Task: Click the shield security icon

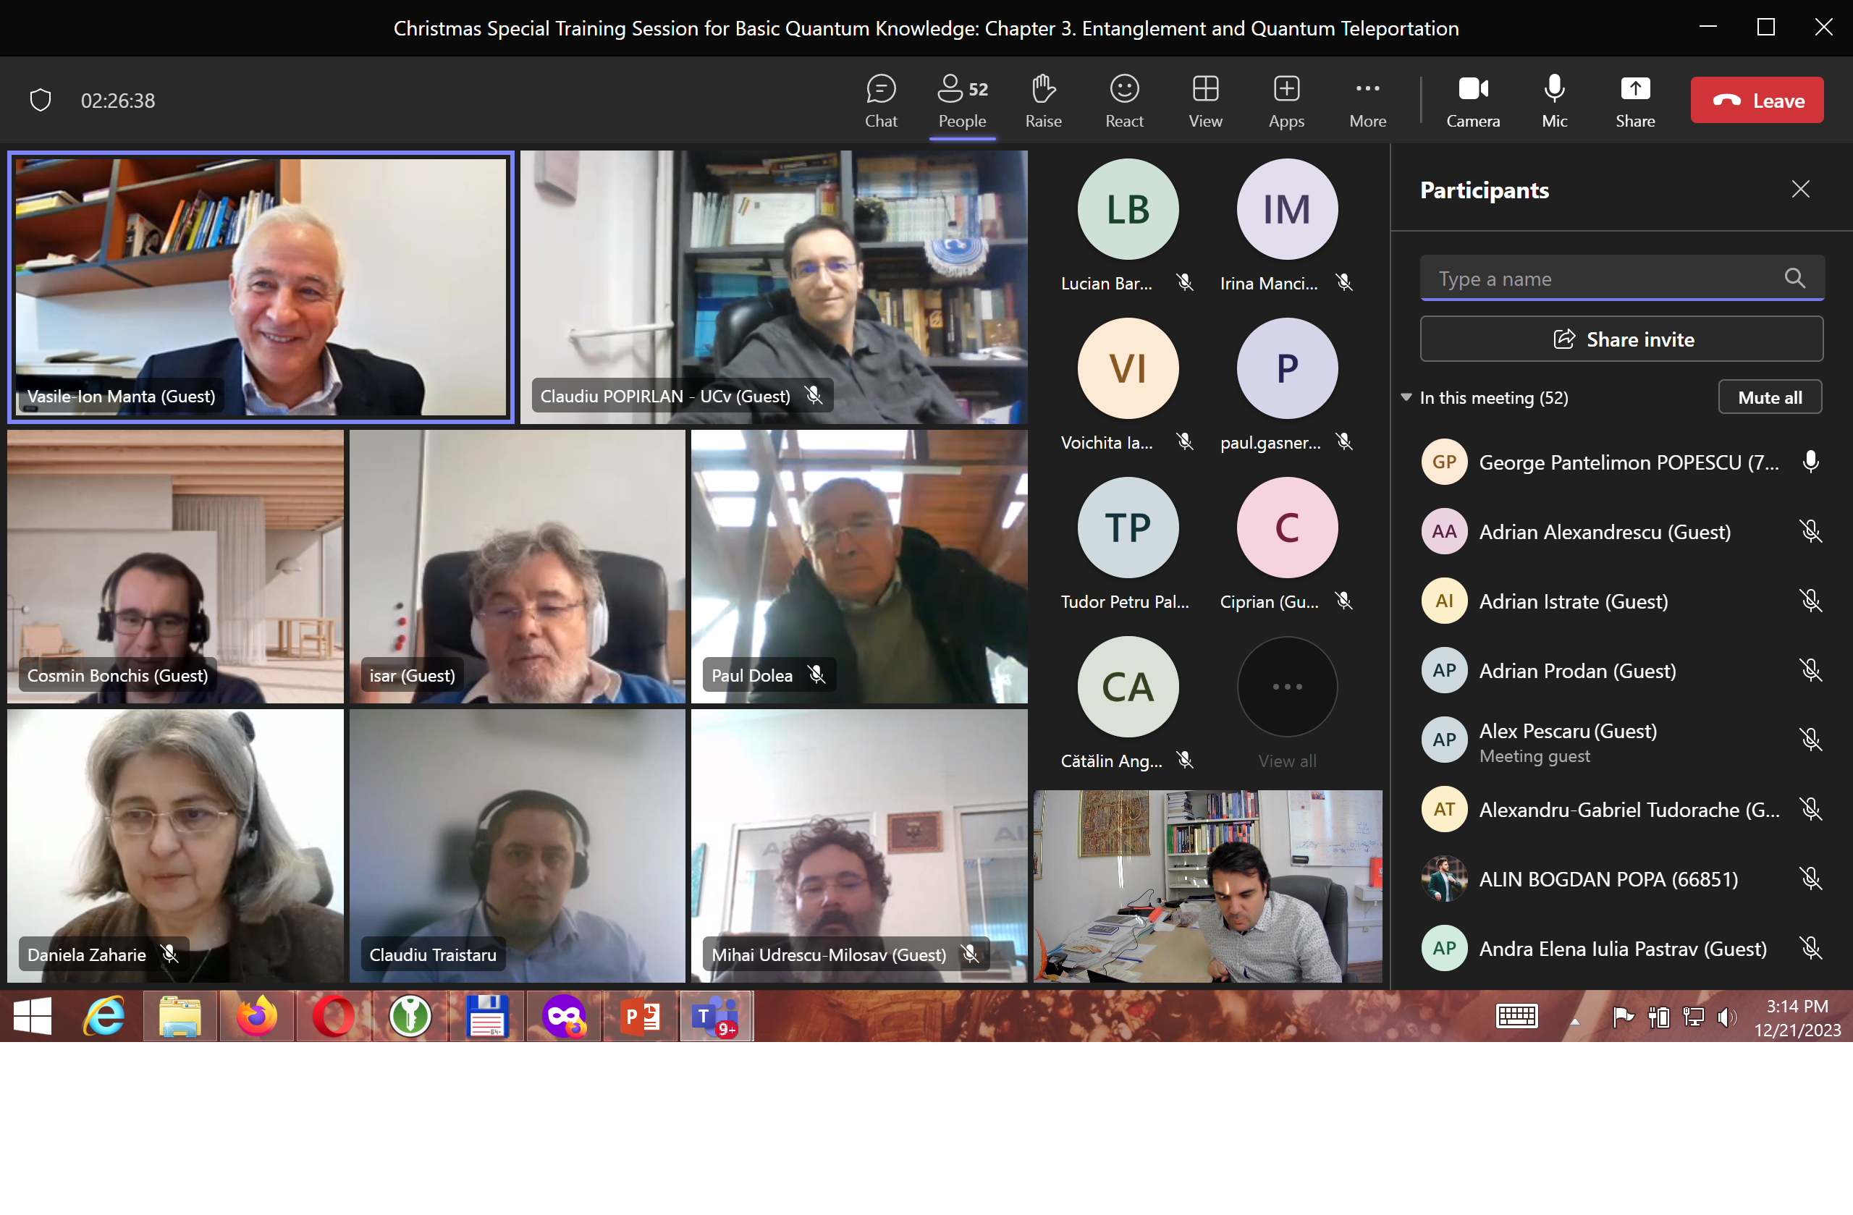Action: [x=41, y=101]
